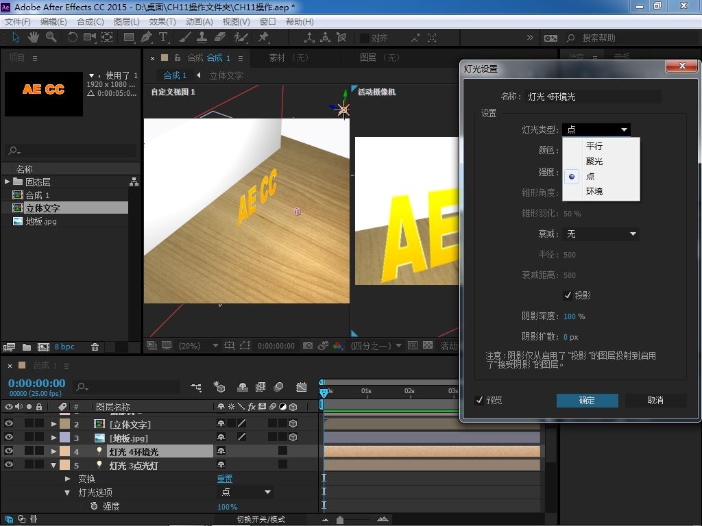Create a new folder in project panel
Screen dimensions: 702x526
(x=27, y=347)
